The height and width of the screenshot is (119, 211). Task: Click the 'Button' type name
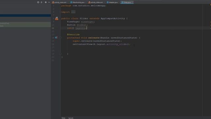(71, 25)
